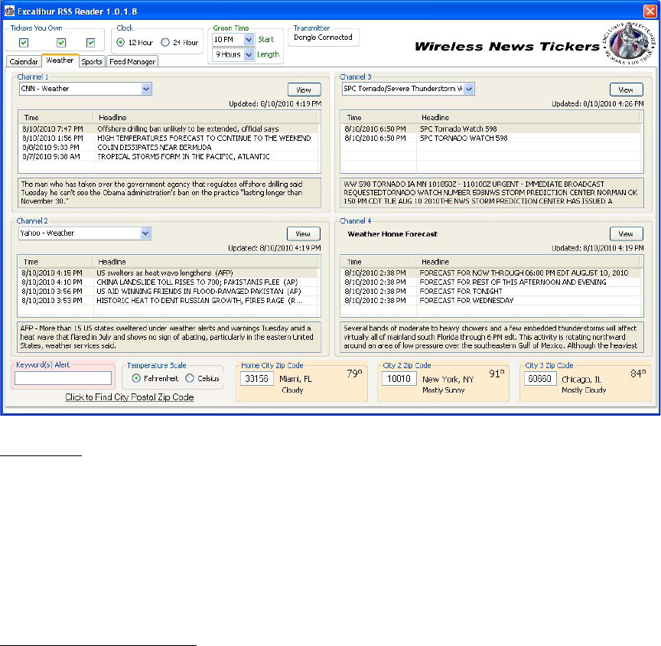Select 'FORECAST FOR WEDNESDAY' row

coord(491,301)
